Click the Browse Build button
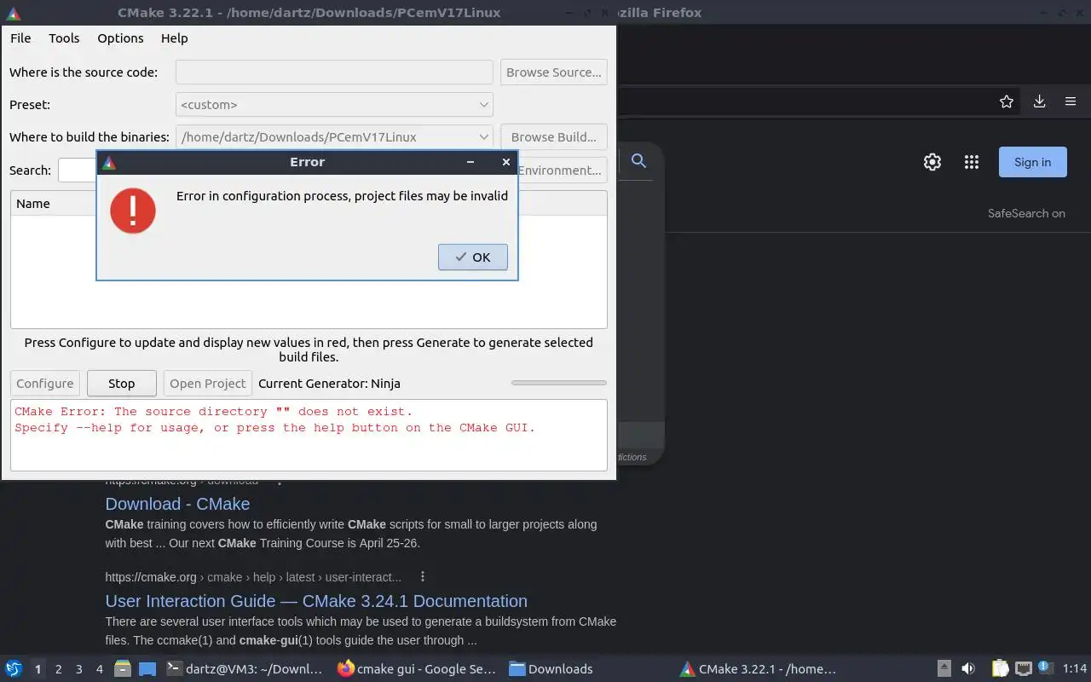The width and height of the screenshot is (1091, 682). (554, 137)
